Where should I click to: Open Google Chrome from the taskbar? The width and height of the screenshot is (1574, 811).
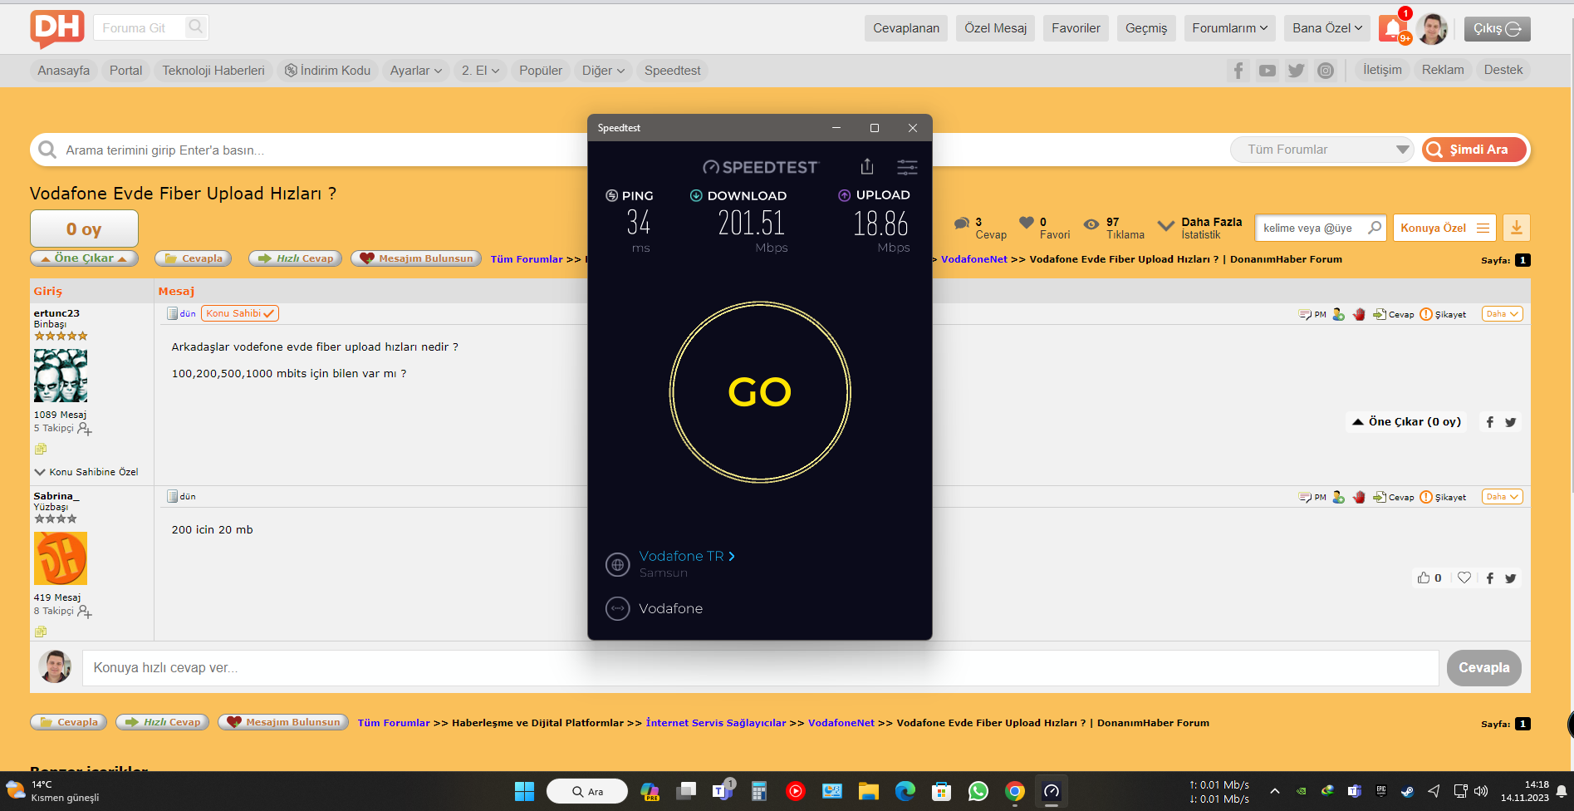pyautogui.click(x=1014, y=791)
